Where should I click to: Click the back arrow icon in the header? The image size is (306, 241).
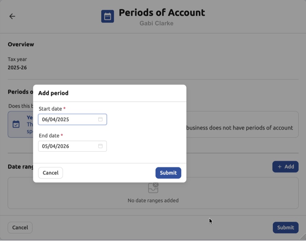[x=12, y=16]
